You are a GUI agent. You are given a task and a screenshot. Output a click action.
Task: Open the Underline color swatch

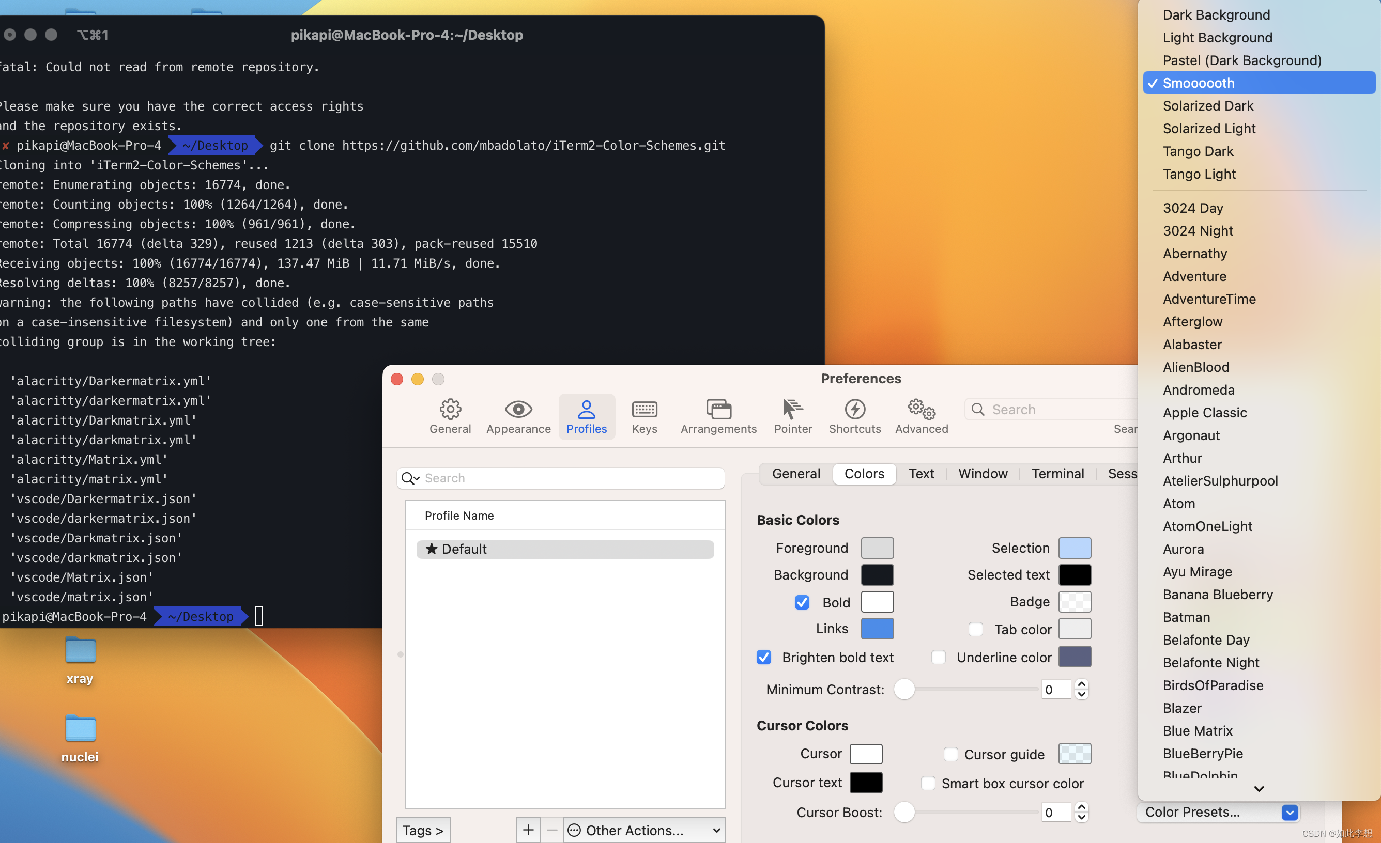click(x=1074, y=657)
